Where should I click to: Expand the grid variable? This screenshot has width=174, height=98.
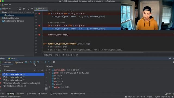(x=49, y=73)
